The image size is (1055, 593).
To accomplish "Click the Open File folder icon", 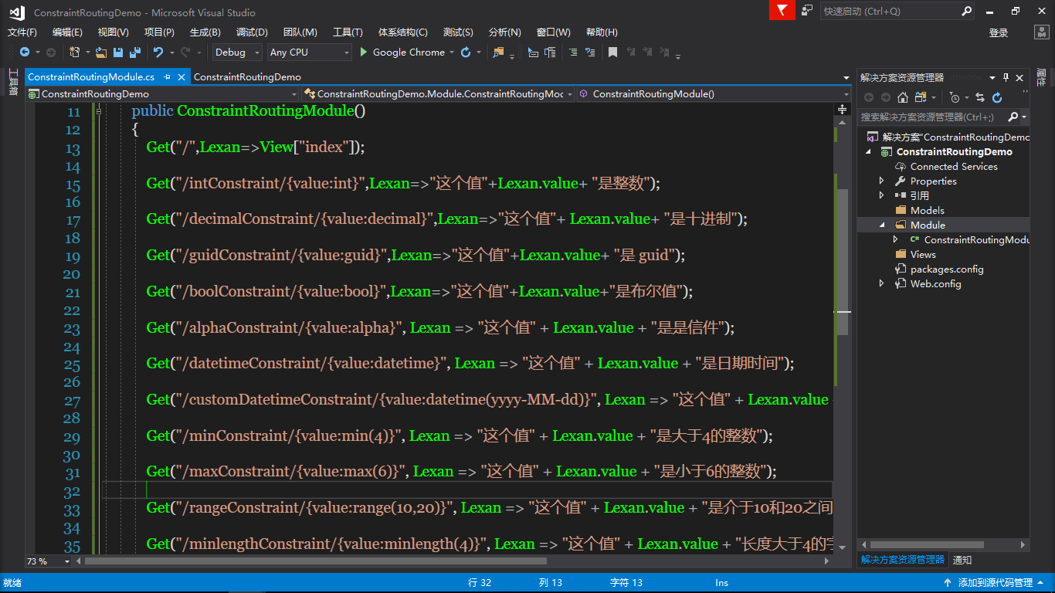I will 101,53.
